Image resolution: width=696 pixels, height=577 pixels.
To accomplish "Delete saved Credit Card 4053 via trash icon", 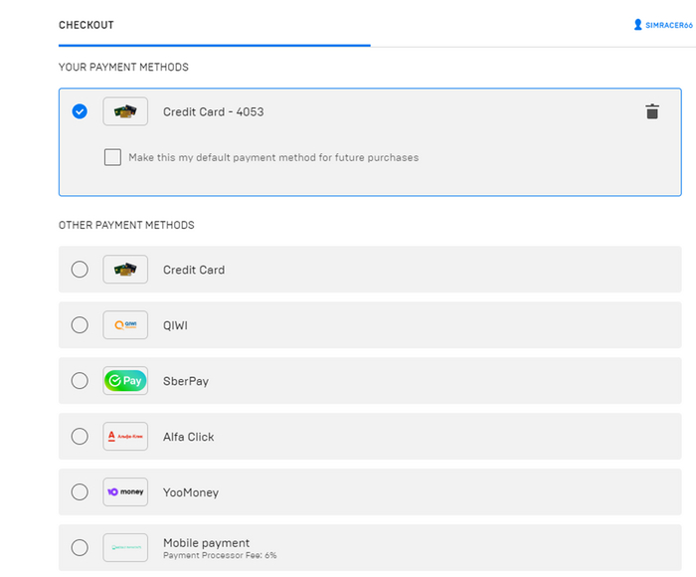I will tap(652, 111).
